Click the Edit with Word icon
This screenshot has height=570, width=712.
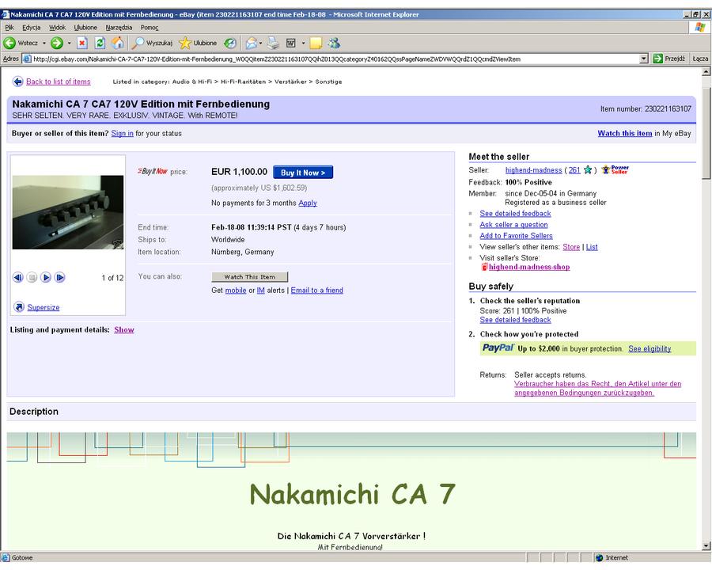coord(290,44)
